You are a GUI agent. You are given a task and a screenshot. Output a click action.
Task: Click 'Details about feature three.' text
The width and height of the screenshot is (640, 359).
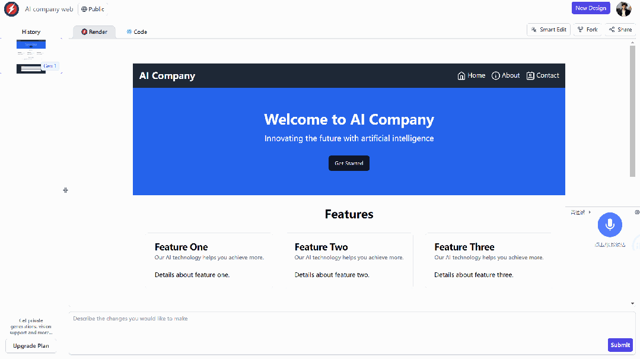(x=474, y=275)
